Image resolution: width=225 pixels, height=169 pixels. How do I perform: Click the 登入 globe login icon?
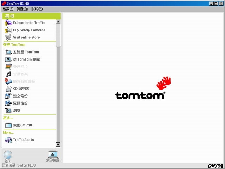[x=8, y=155]
